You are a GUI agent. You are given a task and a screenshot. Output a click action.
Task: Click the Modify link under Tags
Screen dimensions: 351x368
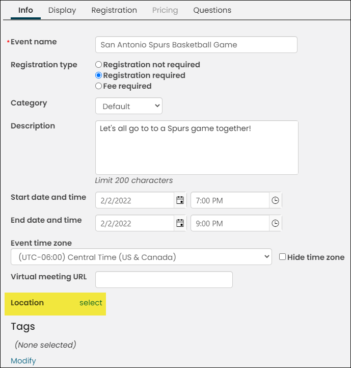(23, 361)
